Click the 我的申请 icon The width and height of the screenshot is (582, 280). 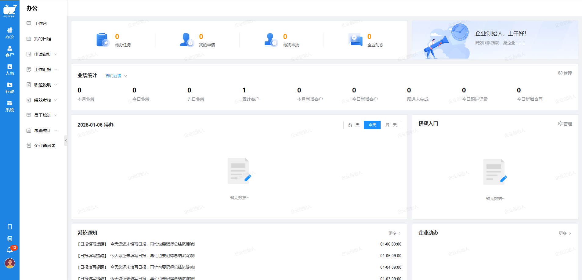tap(186, 39)
